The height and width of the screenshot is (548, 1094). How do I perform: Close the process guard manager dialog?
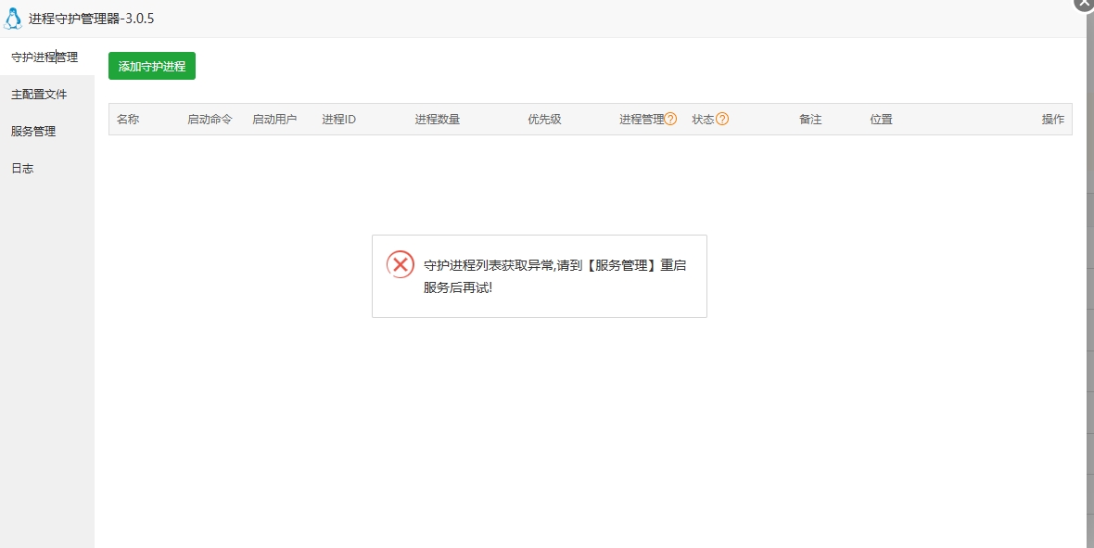[x=1084, y=4]
